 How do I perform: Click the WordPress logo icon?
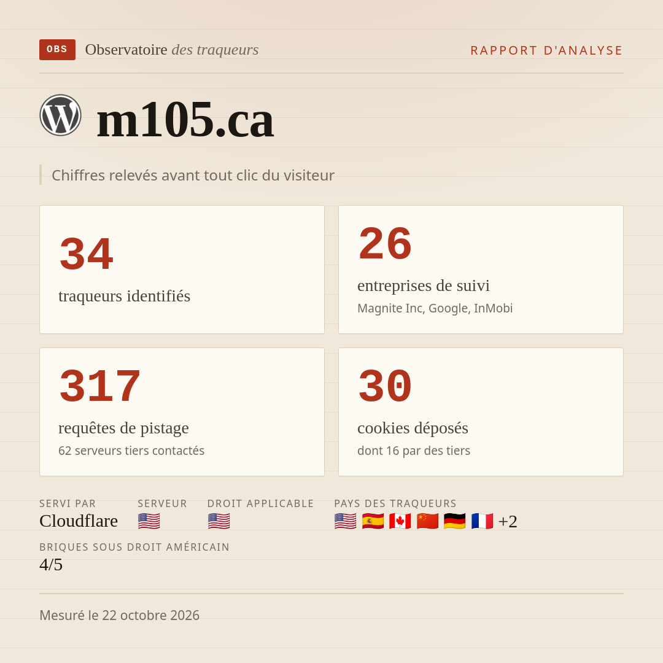60,115
